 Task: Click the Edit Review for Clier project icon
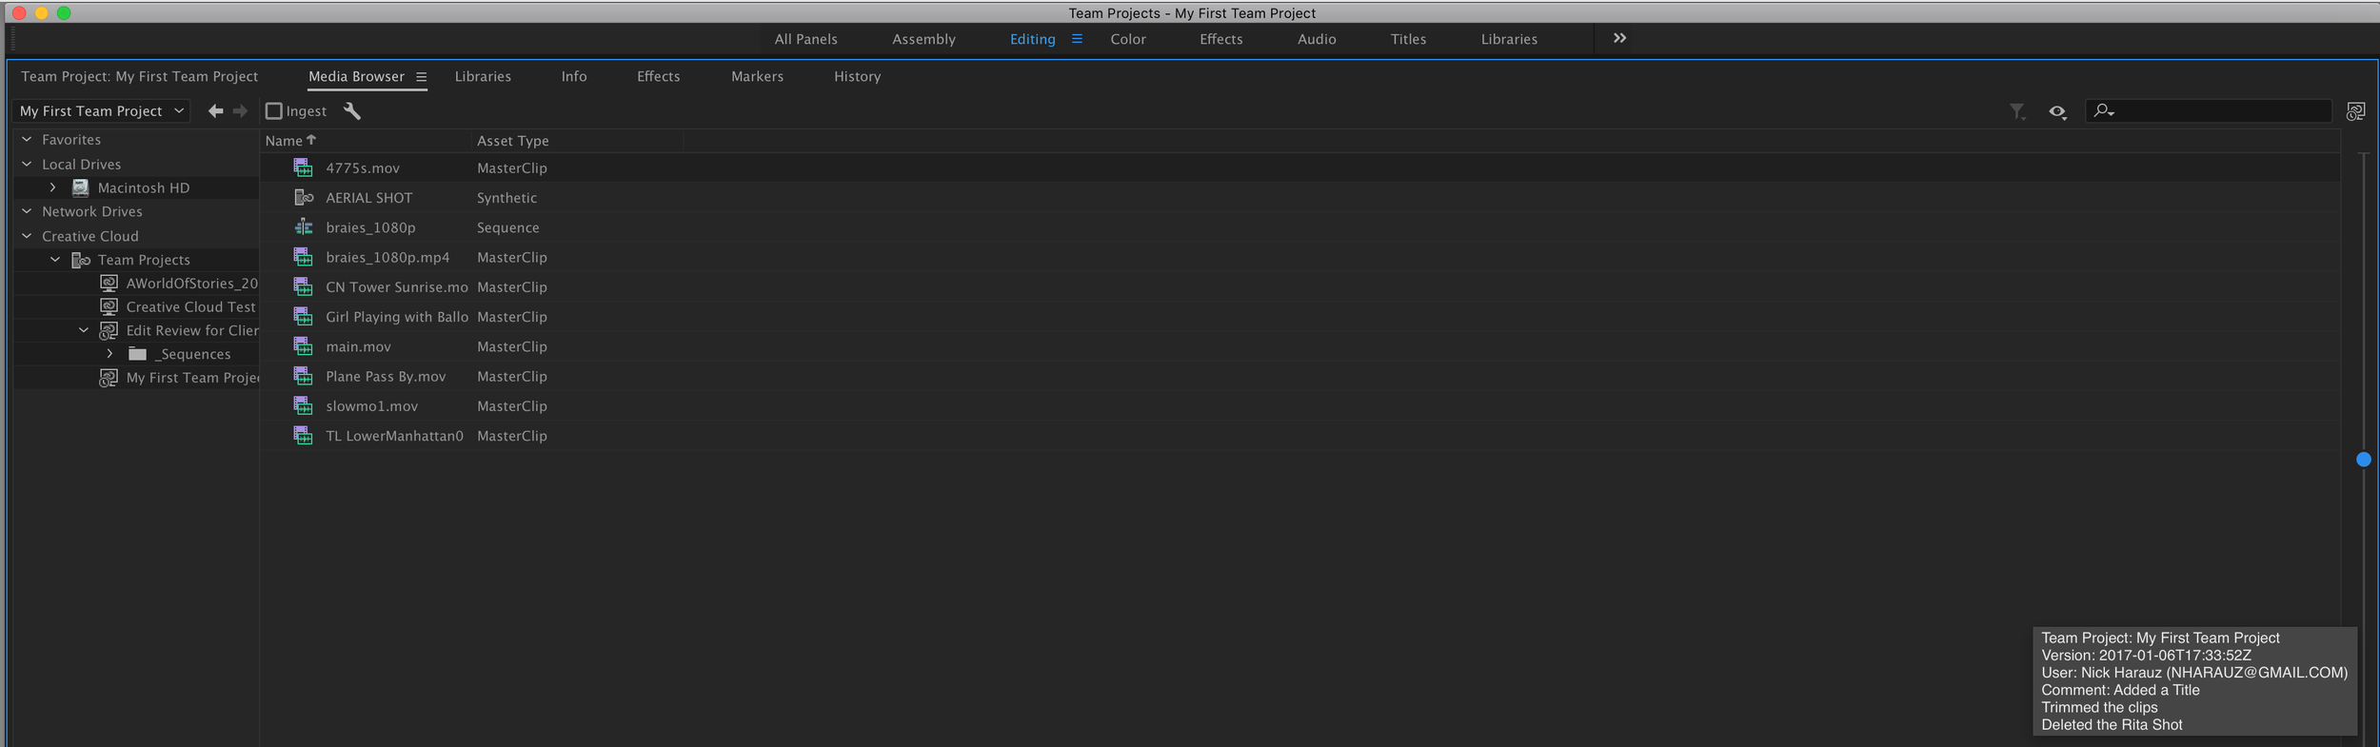point(109,330)
